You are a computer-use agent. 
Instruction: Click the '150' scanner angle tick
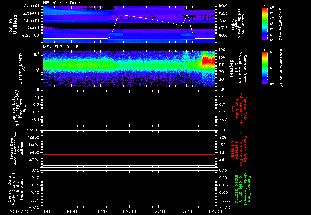click(x=222, y=57)
